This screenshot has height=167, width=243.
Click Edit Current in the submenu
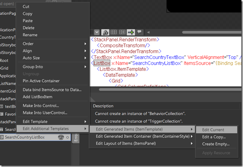[217, 130]
